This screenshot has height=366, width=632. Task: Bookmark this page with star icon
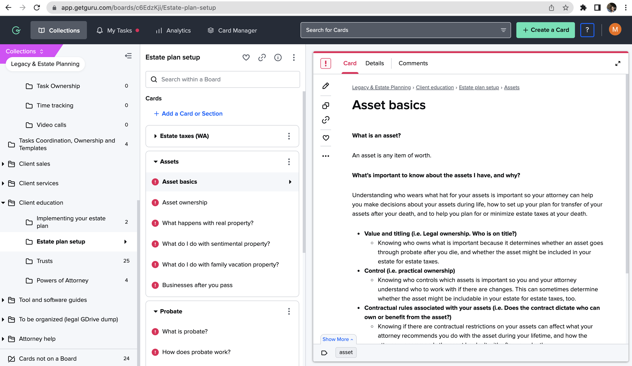point(566,8)
